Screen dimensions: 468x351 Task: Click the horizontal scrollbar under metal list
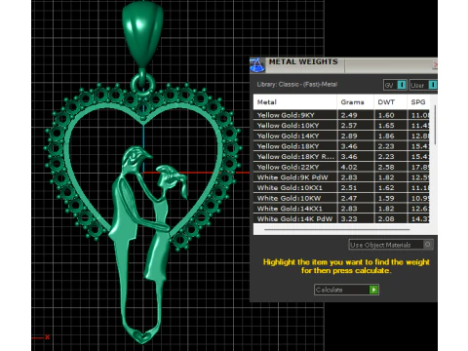(337, 229)
